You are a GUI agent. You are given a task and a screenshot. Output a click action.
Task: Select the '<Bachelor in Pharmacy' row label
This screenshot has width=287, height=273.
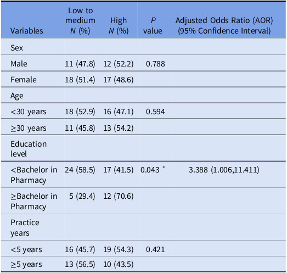pos(34,175)
